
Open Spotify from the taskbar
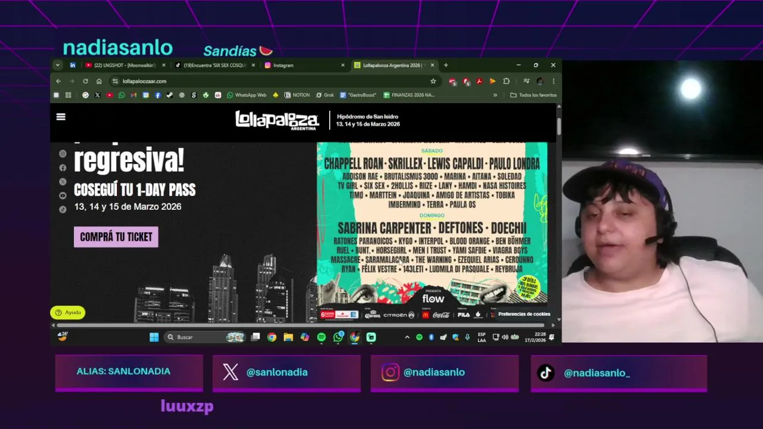(x=321, y=337)
